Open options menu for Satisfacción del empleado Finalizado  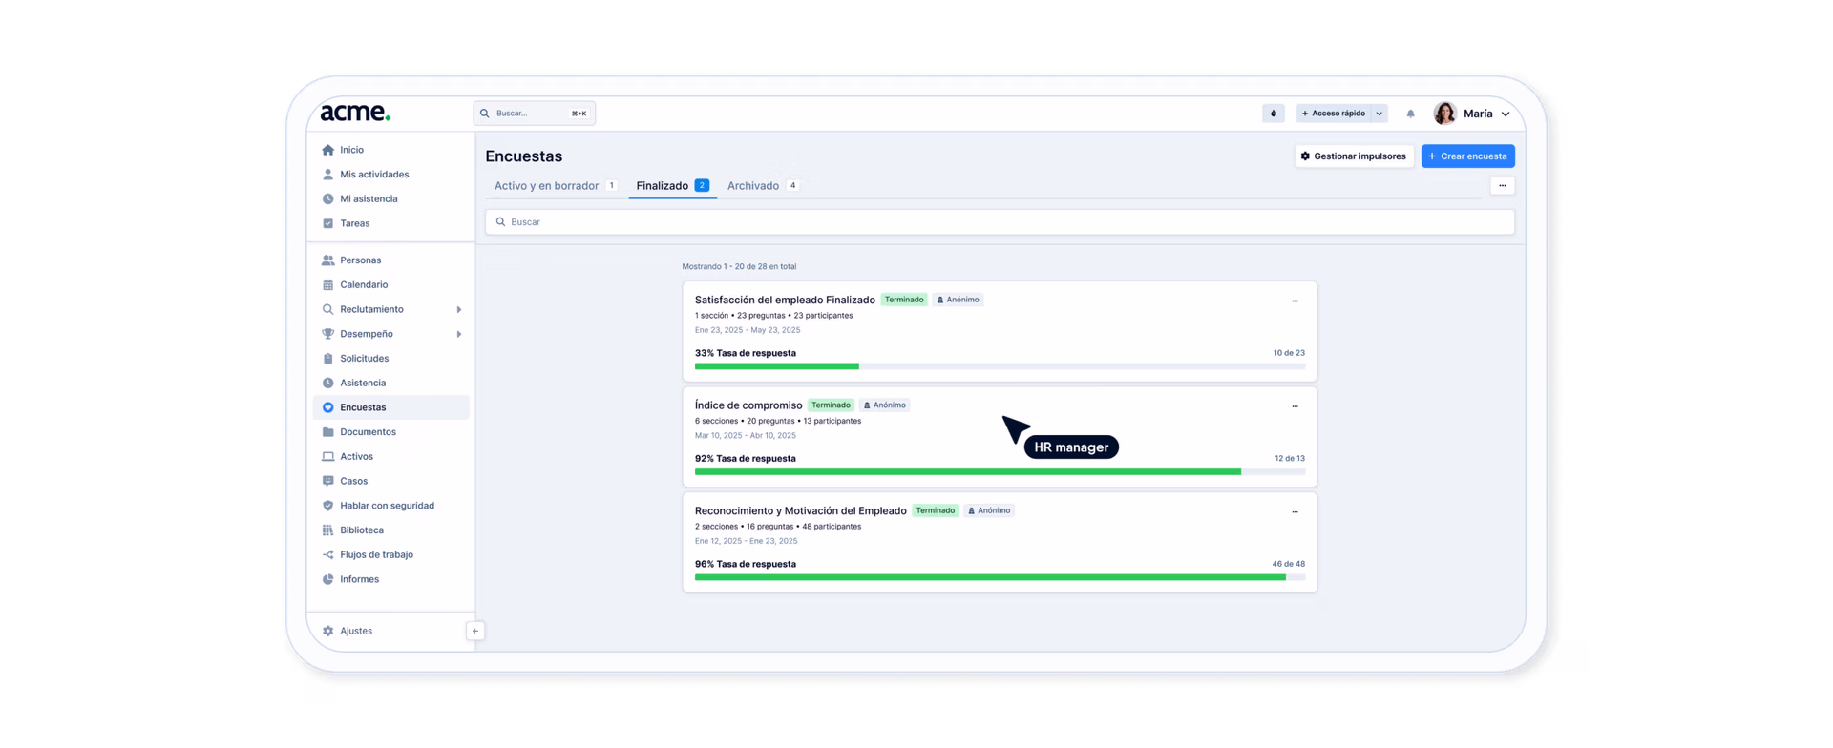click(x=1295, y=301)
